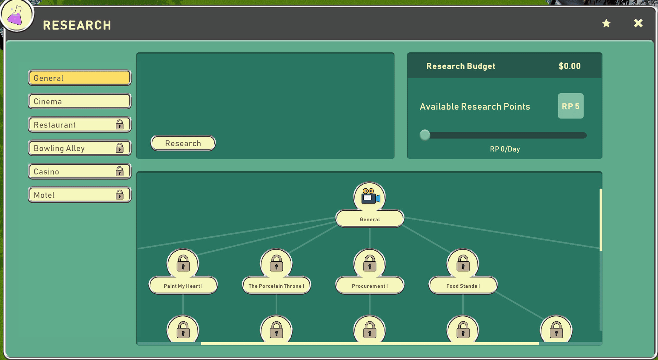Viewport: 658px width, 360px height.
Task: Click the lock icon above Procurement I
Action: (x=369, y=263)
